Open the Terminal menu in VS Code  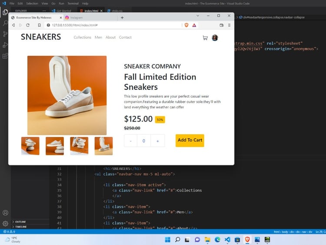73,3
